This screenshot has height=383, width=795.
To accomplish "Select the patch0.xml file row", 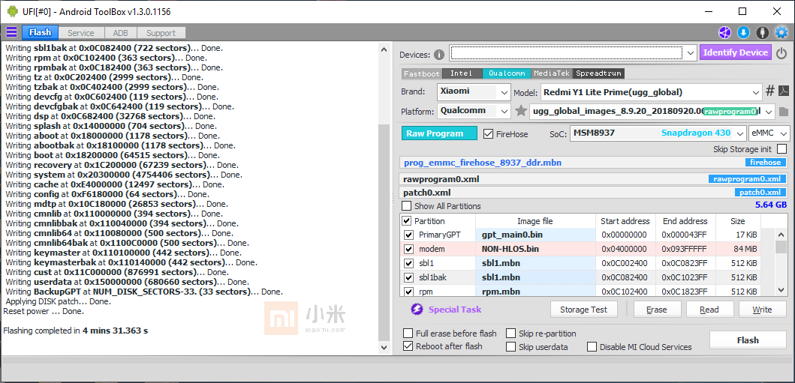I will point(594,193).
